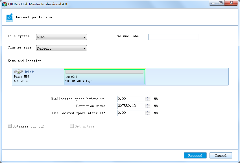The image size is (240, 163).
Task: Open the File system NTFS dropdown
Action: pos(61,37)
